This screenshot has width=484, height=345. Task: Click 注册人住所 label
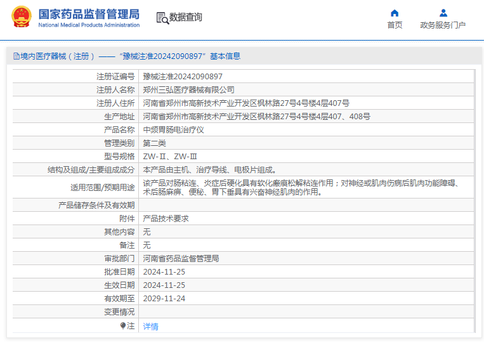(x=115, y=103)
